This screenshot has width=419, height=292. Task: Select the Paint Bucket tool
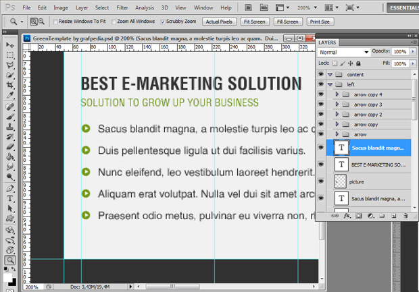point(10,157)
